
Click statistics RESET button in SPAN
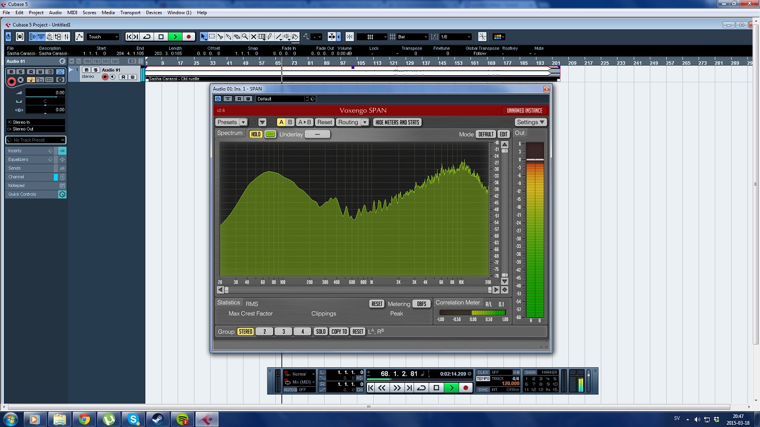(x=377, y=304)
